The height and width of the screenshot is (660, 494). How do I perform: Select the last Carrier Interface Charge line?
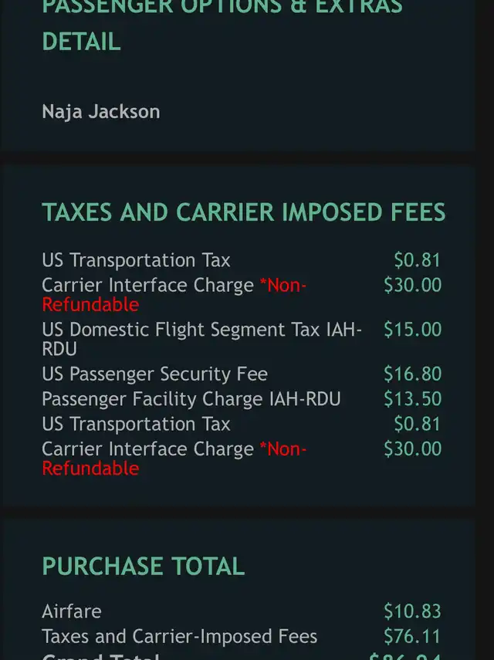click(147, 449)
